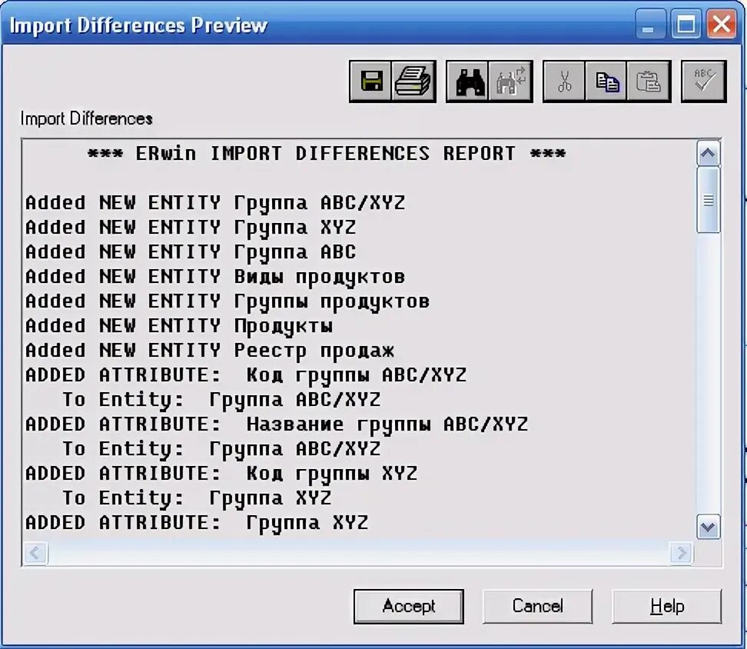Viewport: 747px width, 649px height.
Task: Click the horizontal scrollbar right arrow
Action: (x=682, y=553)
